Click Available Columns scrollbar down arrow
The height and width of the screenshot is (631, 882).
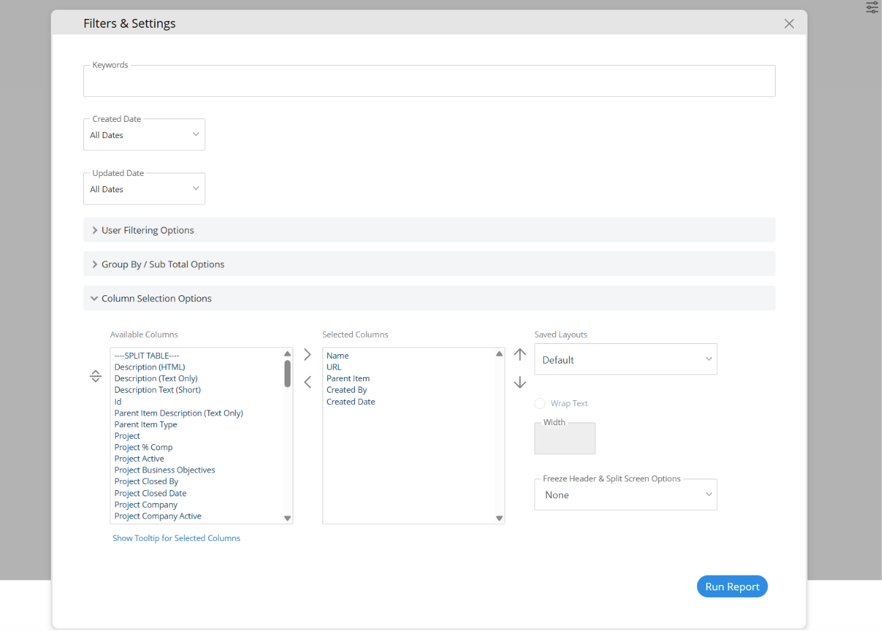[287, 518]
